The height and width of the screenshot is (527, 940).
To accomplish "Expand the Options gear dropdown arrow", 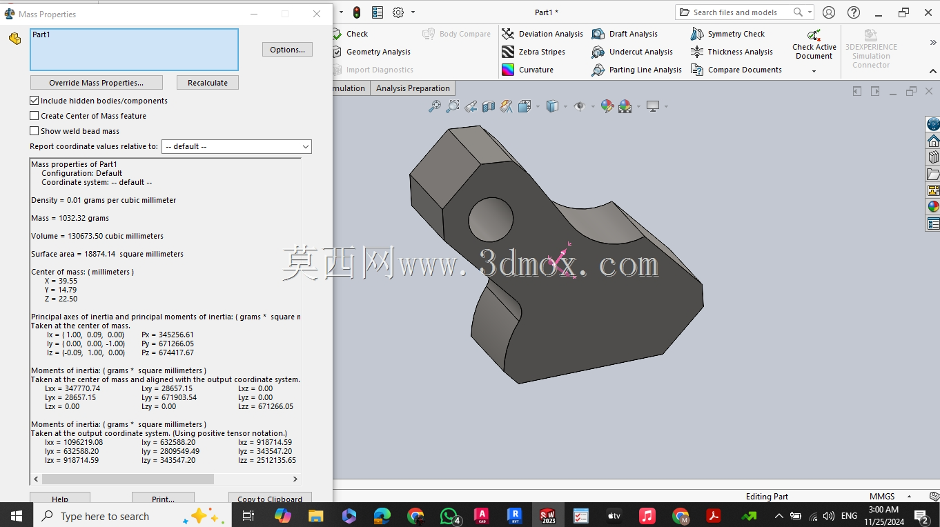I will (x=413, y=12).
